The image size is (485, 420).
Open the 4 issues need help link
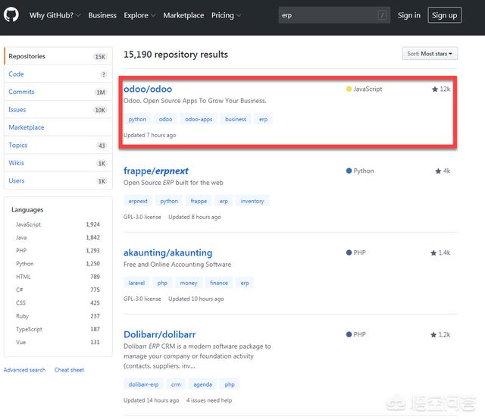tap(209, 400)
